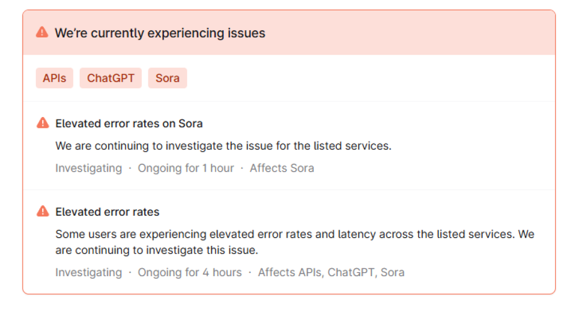Click the Sora incident's "continuing to investigate" description
567x312 pixels.
pyautogui.click(x=223, y=146)
